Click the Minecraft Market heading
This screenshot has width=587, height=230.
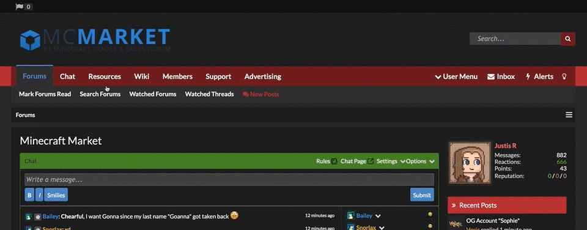pos(61,141)
